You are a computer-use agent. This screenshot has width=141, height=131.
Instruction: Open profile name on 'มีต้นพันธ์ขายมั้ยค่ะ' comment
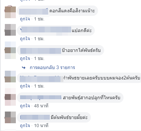35,117
